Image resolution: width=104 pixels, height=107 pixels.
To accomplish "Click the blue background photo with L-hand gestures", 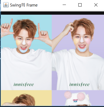I will coord(26,52).
